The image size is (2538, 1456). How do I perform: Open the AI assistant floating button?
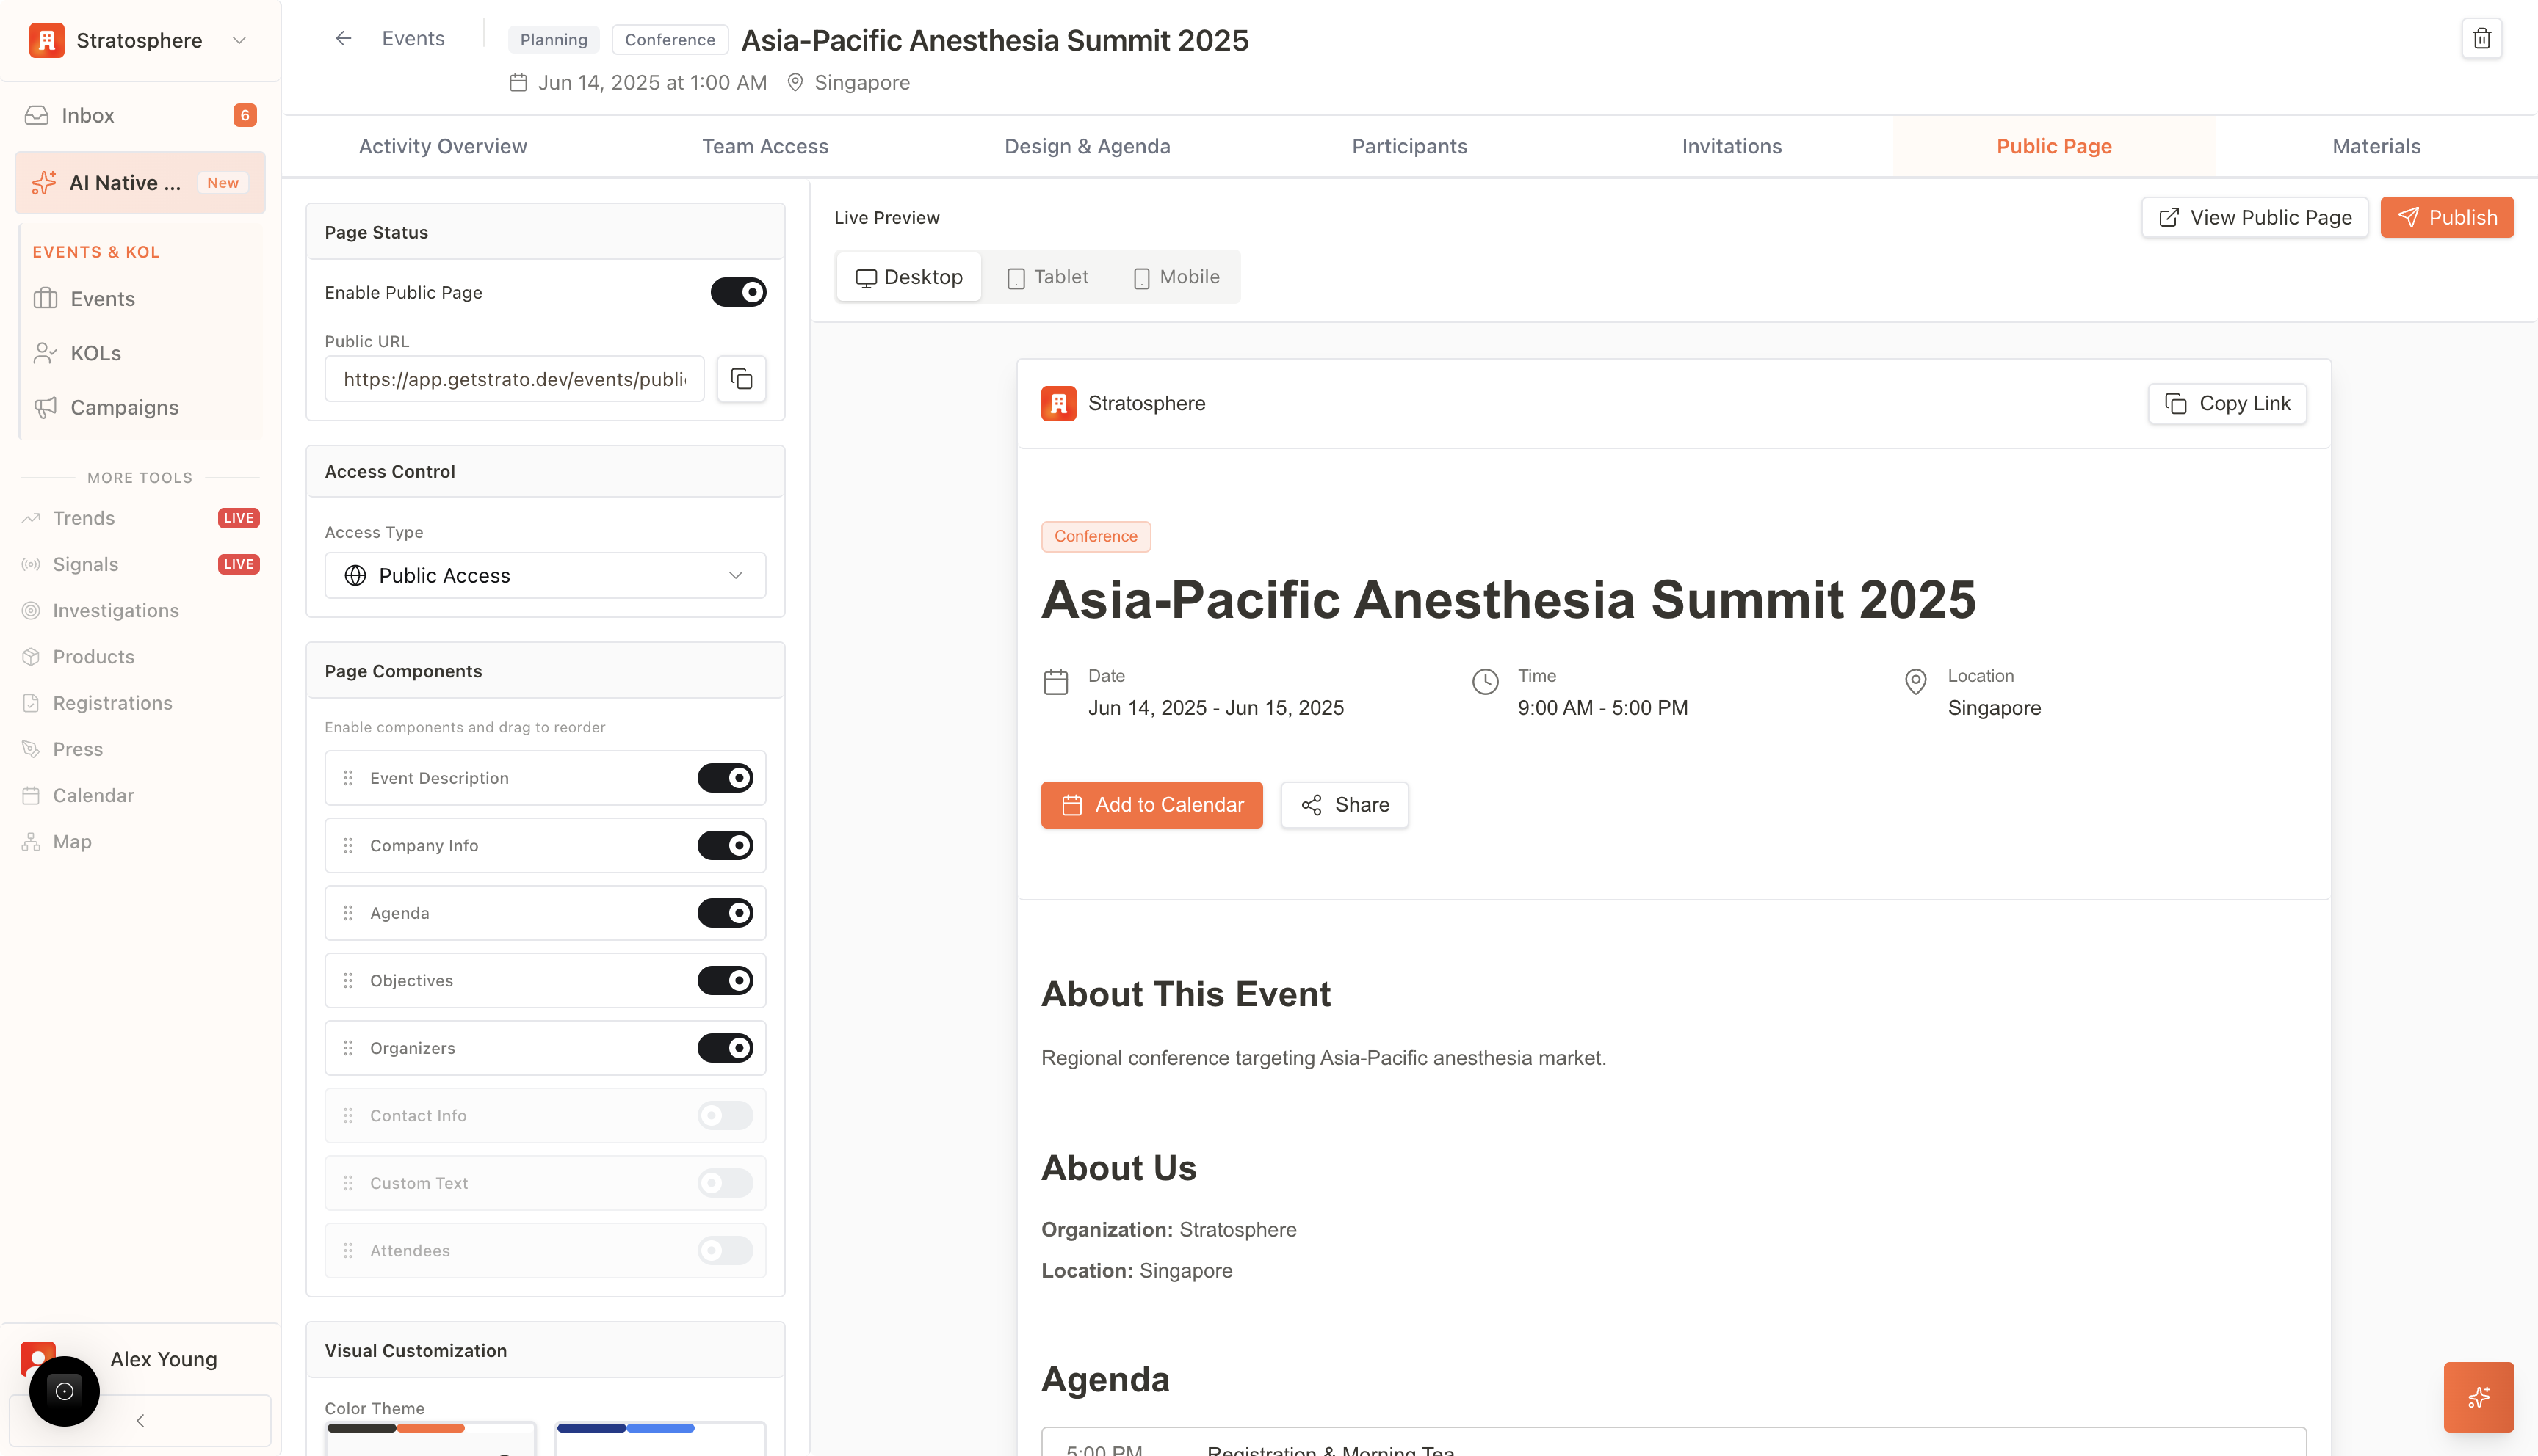2478,1396
